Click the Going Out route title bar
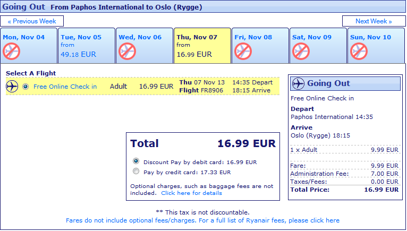The width and height of the screenshot is (407, 231). click(202, 6)
